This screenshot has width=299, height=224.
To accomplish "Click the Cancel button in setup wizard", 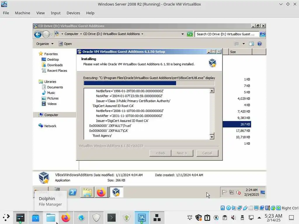I will (x=207, y=153).
